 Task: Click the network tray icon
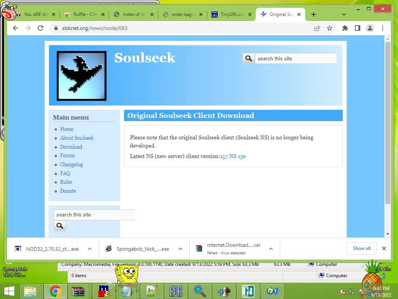tap(352, 292)
